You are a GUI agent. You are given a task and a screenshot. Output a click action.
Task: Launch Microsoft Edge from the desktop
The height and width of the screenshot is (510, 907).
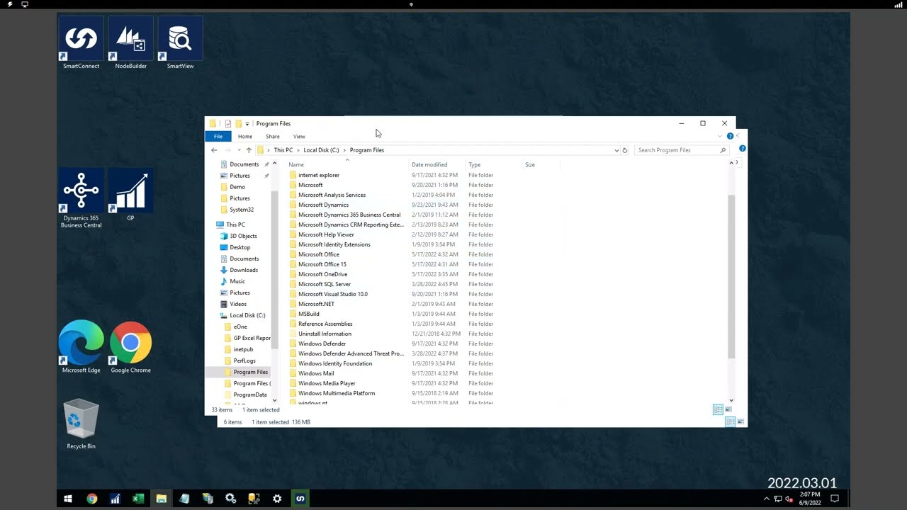pyautogui.click(x=81, y=347)
